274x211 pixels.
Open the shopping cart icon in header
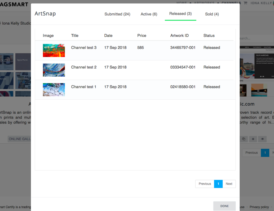coord(245,3)
